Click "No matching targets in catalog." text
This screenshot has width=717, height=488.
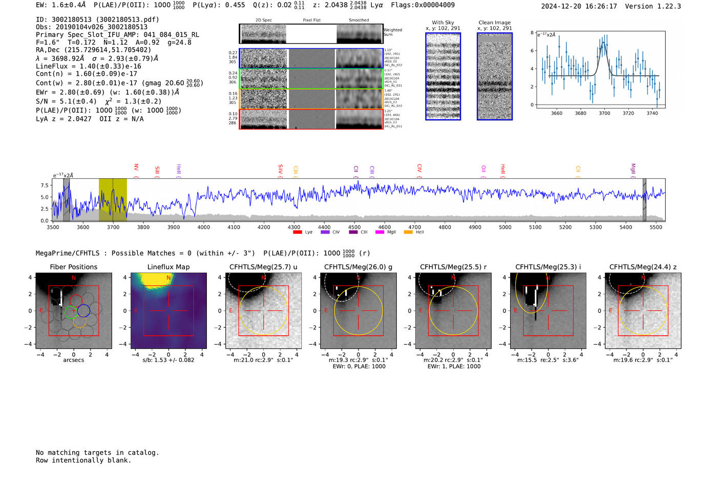pos(97,453)
